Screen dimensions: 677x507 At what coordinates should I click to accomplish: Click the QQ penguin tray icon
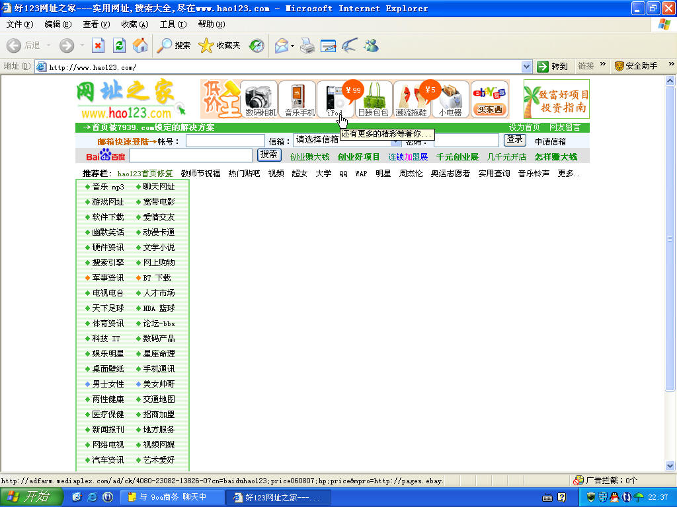click(x=614, y=496)
